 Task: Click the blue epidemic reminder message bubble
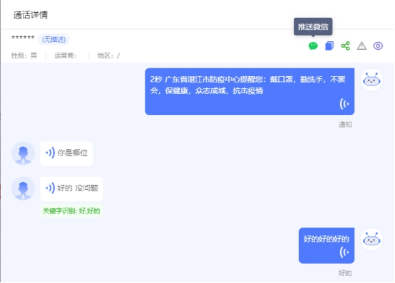tap(250, 92)
